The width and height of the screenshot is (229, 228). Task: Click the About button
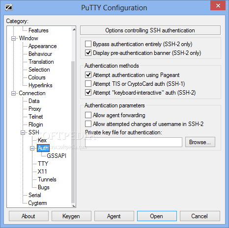(29, 216)
